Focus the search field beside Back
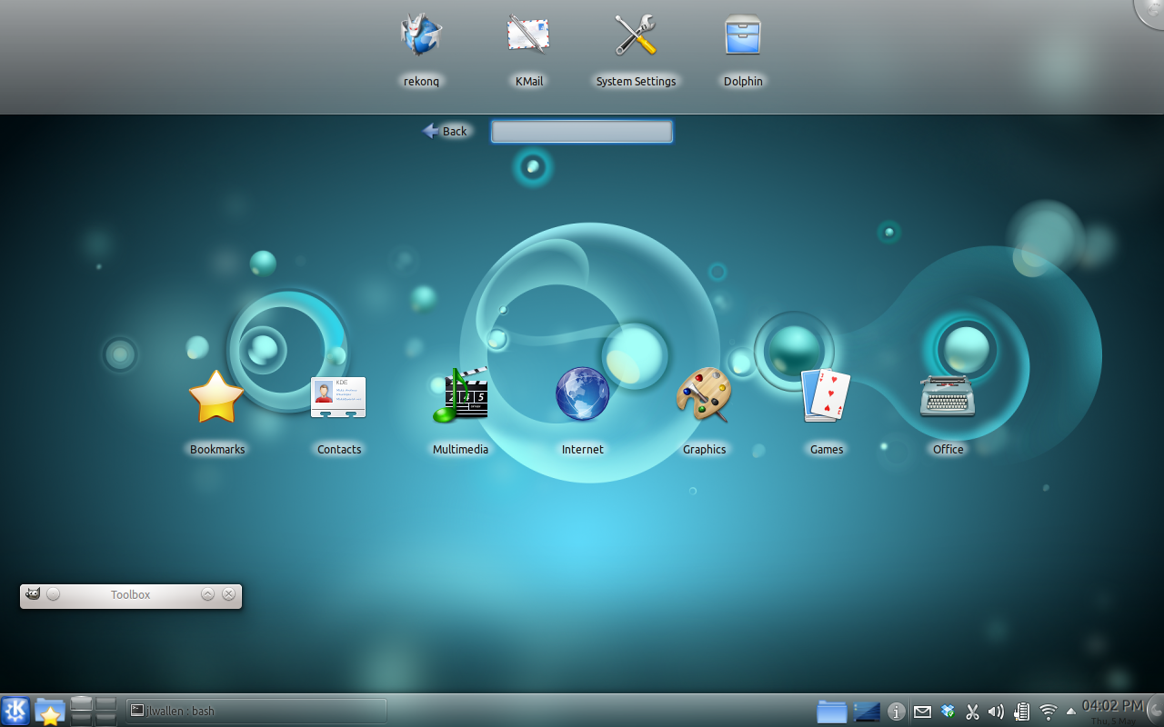The height and width of the screenshot is (727, 1164). click(581, 133)
